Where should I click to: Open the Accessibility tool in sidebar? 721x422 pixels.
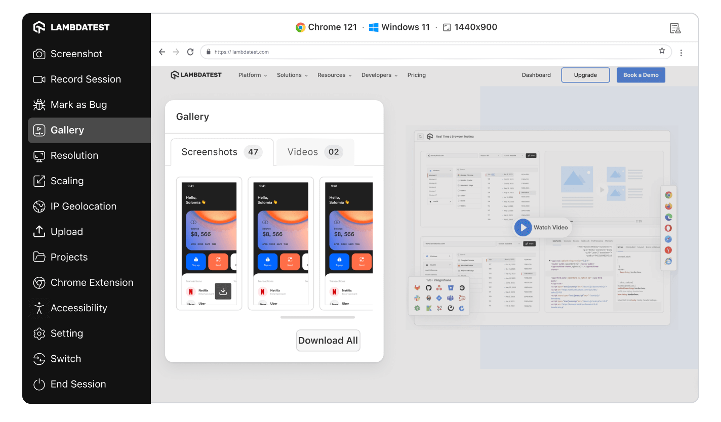pyautogui.click(x=78, y=308)
